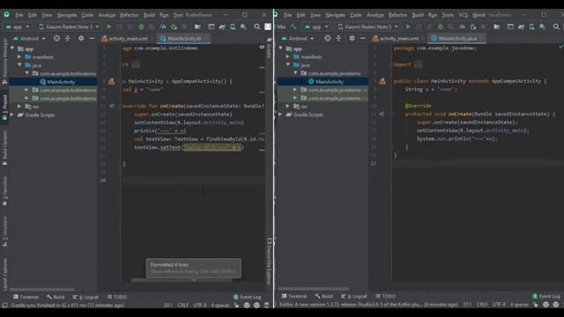The height and width of the screenshot is (317, 564).
Task: Open the VCS menu in JavaDemo window
Action: [x=463, y=15]
